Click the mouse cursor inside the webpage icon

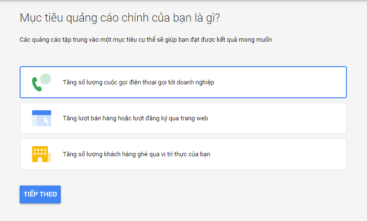coord(46,121)
